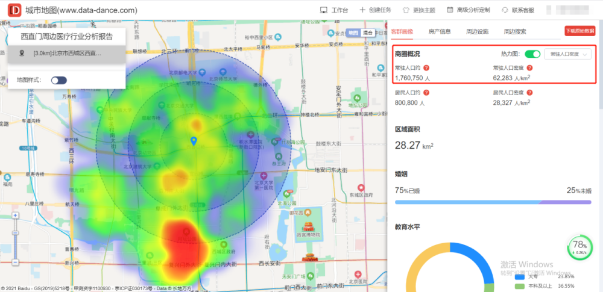The image size is (603, 292).
Task: Click the 福苑 residence icon on map
Action: coord(7,177)
